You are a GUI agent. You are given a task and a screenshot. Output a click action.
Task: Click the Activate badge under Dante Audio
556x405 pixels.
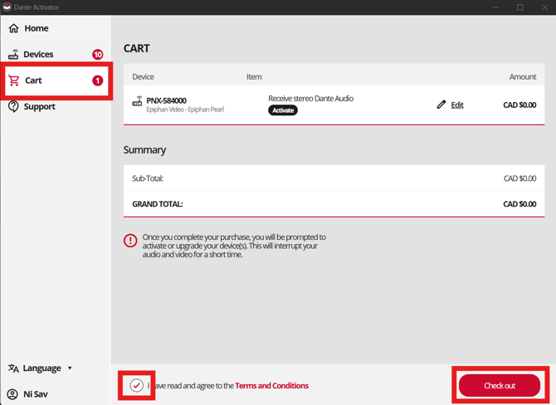pyautogui.click(x=283, y=110)
